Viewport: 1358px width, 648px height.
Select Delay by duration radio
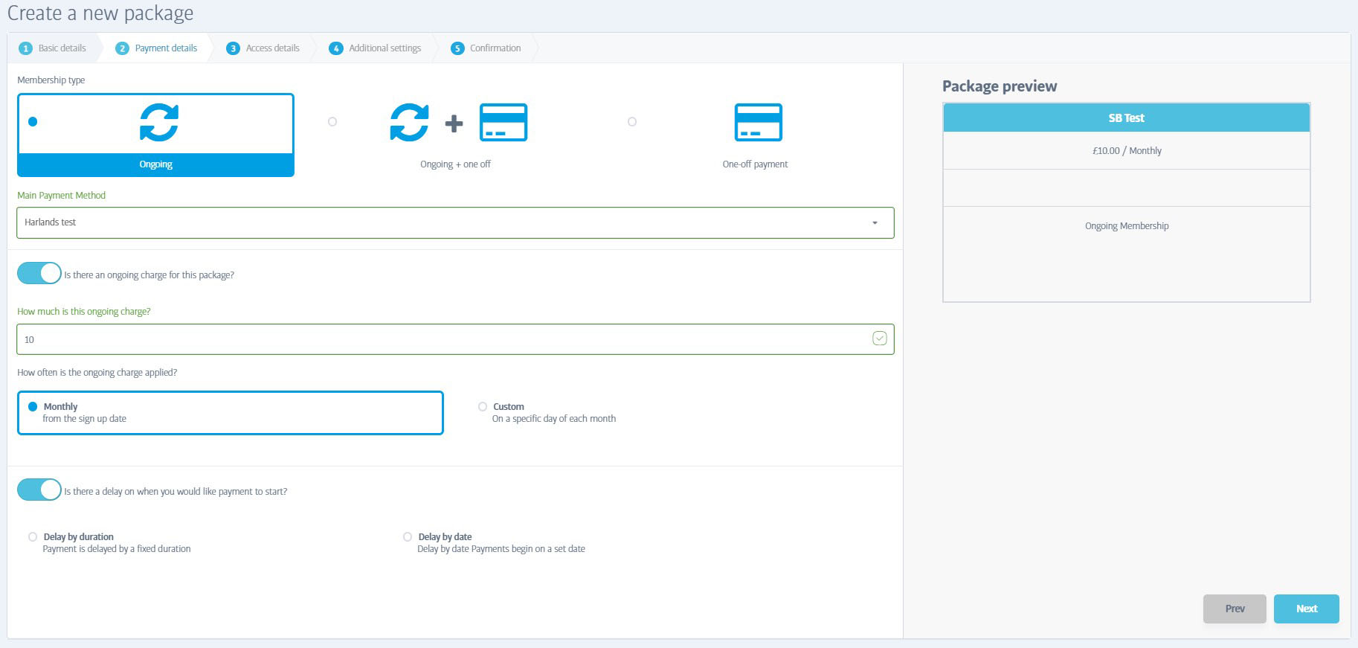33,537
